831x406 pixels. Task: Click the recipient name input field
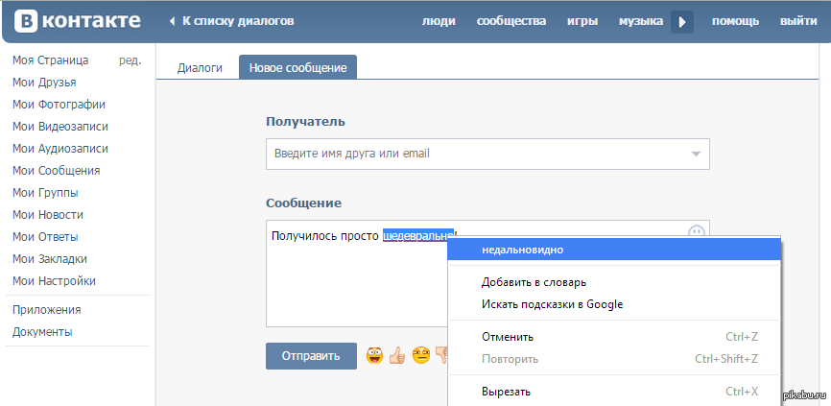click(x=475, y=154)
